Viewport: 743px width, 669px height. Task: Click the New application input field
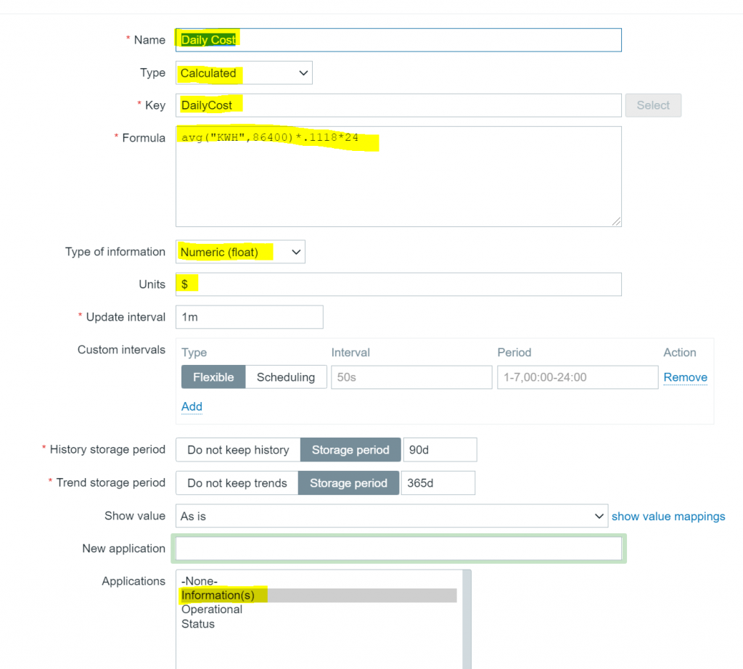[x=398, y=549]
